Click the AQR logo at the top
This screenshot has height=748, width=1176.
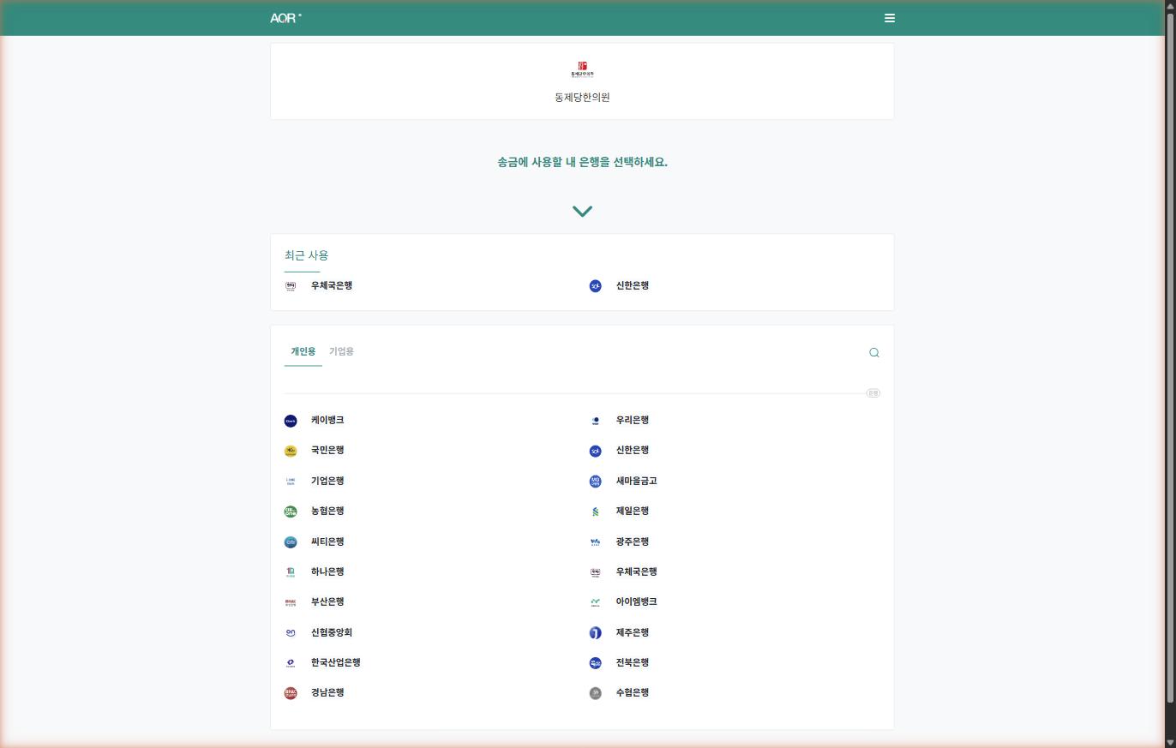pos(285,17)
